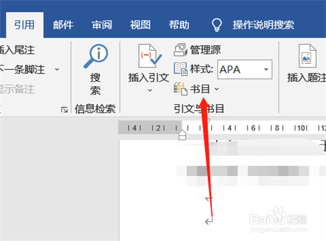The image size is (326, 241).
Task: Open the 帮助 tab
Action: click(179, 25)
